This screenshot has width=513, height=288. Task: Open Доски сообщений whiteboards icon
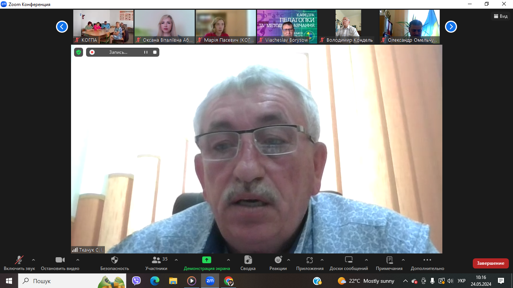pos(348,260)
